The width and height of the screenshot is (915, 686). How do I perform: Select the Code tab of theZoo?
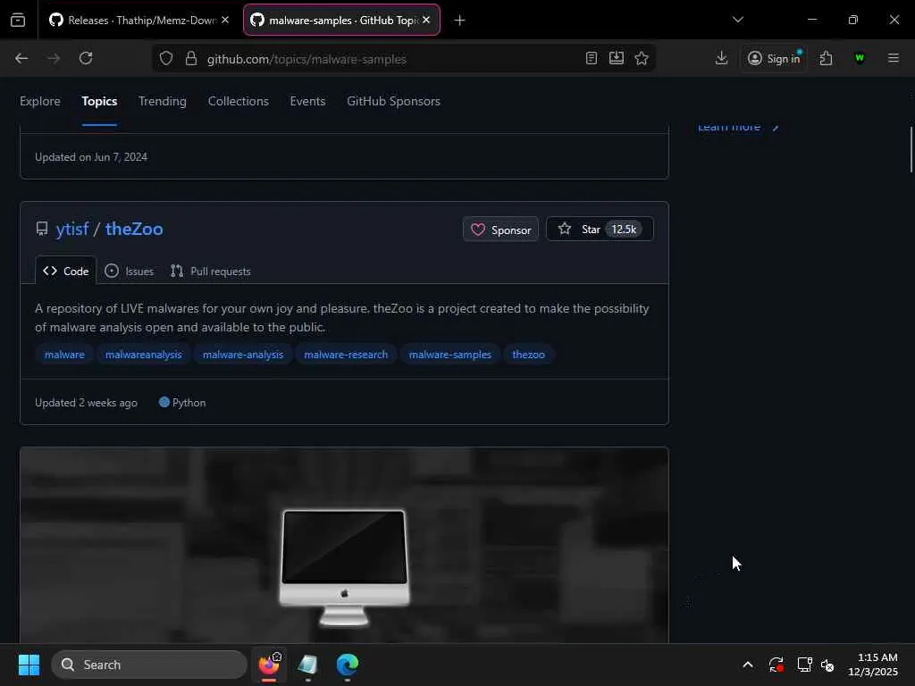tap(66, 271)
